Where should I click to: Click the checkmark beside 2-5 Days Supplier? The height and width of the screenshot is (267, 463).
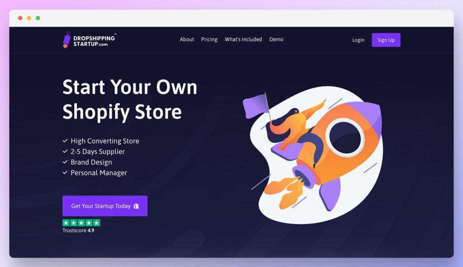tap(65, 152)
